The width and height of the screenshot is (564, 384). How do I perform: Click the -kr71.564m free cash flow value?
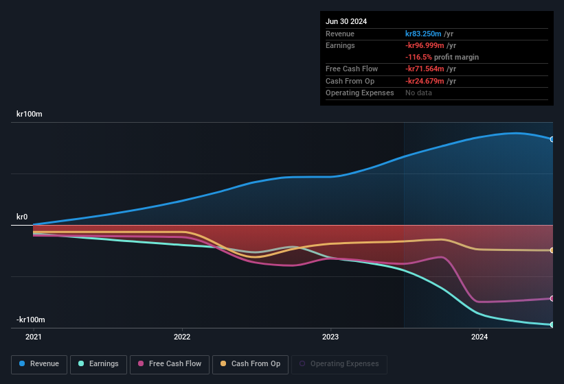pos(425,69)
